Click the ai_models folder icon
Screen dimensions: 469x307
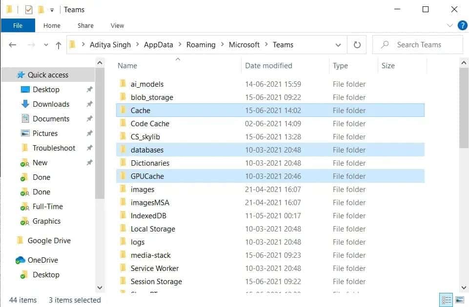click(122, 83)
